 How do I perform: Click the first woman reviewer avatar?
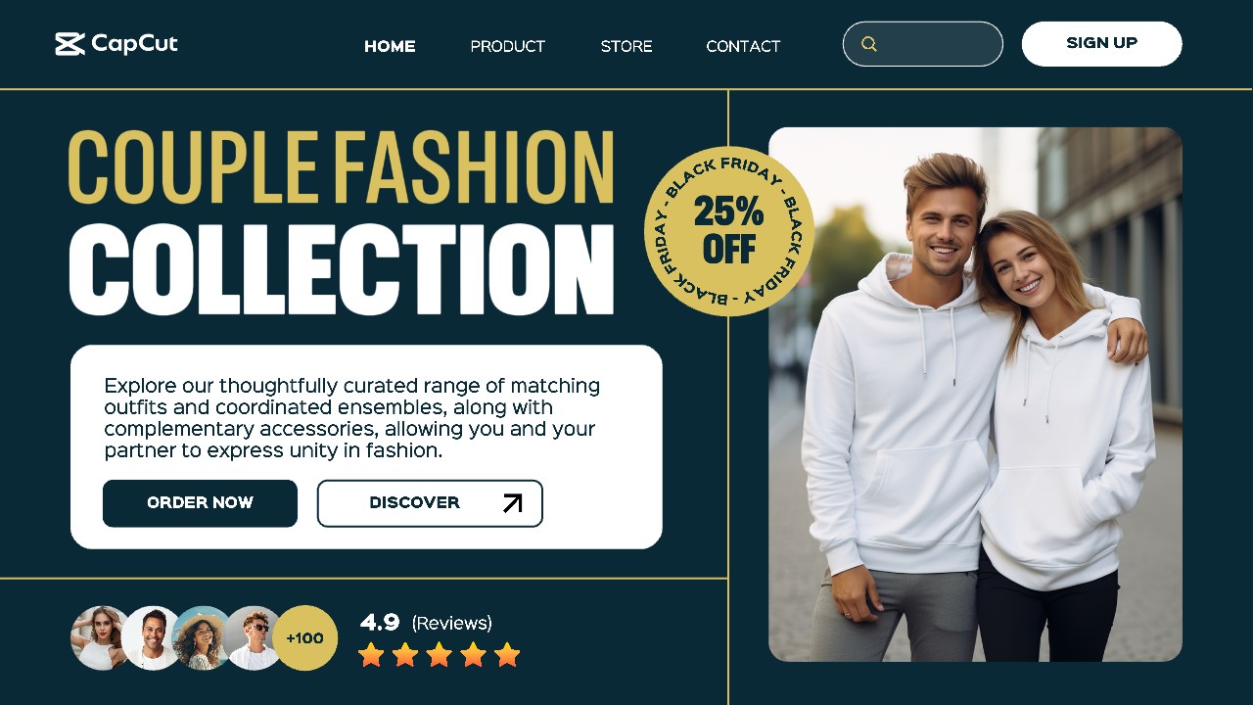coord(99,637)
